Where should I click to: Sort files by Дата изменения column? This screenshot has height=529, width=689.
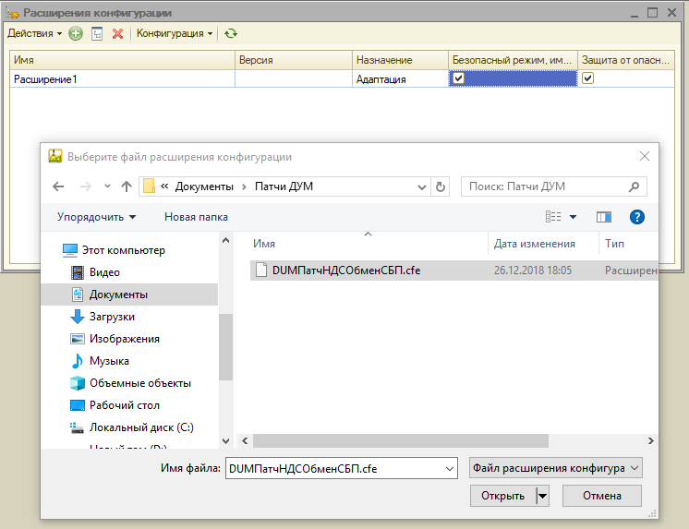[535, 244]
